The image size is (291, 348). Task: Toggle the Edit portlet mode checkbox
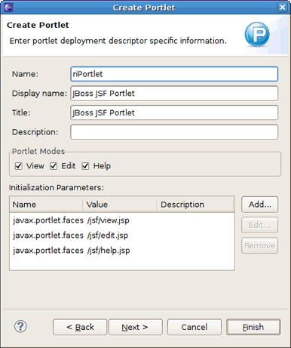pos(54,166)
